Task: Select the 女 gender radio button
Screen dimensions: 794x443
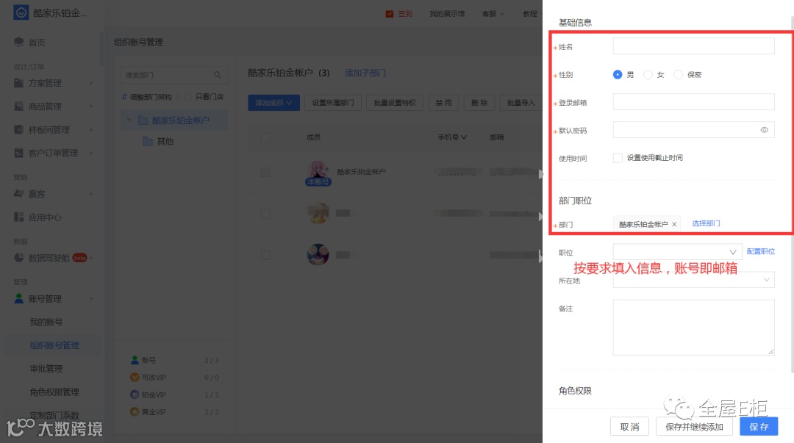Action: tap(648, 74)
